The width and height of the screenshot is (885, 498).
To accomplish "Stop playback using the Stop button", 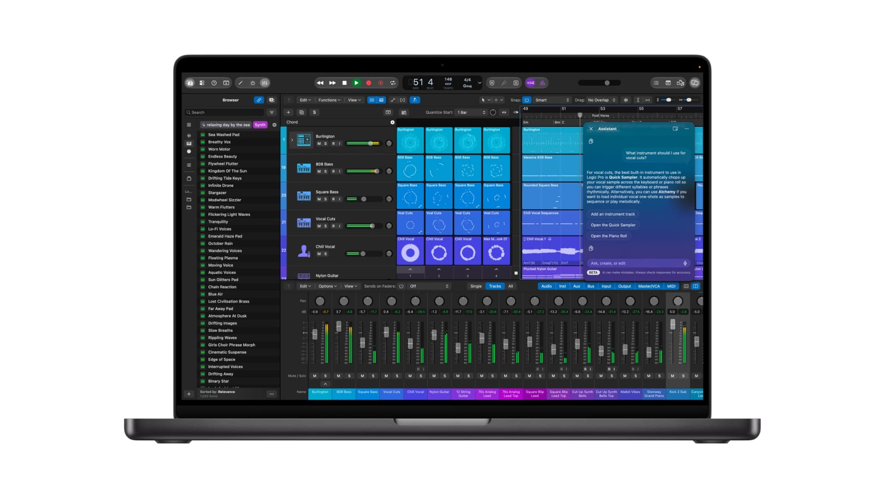I will [x=344, y=83].
